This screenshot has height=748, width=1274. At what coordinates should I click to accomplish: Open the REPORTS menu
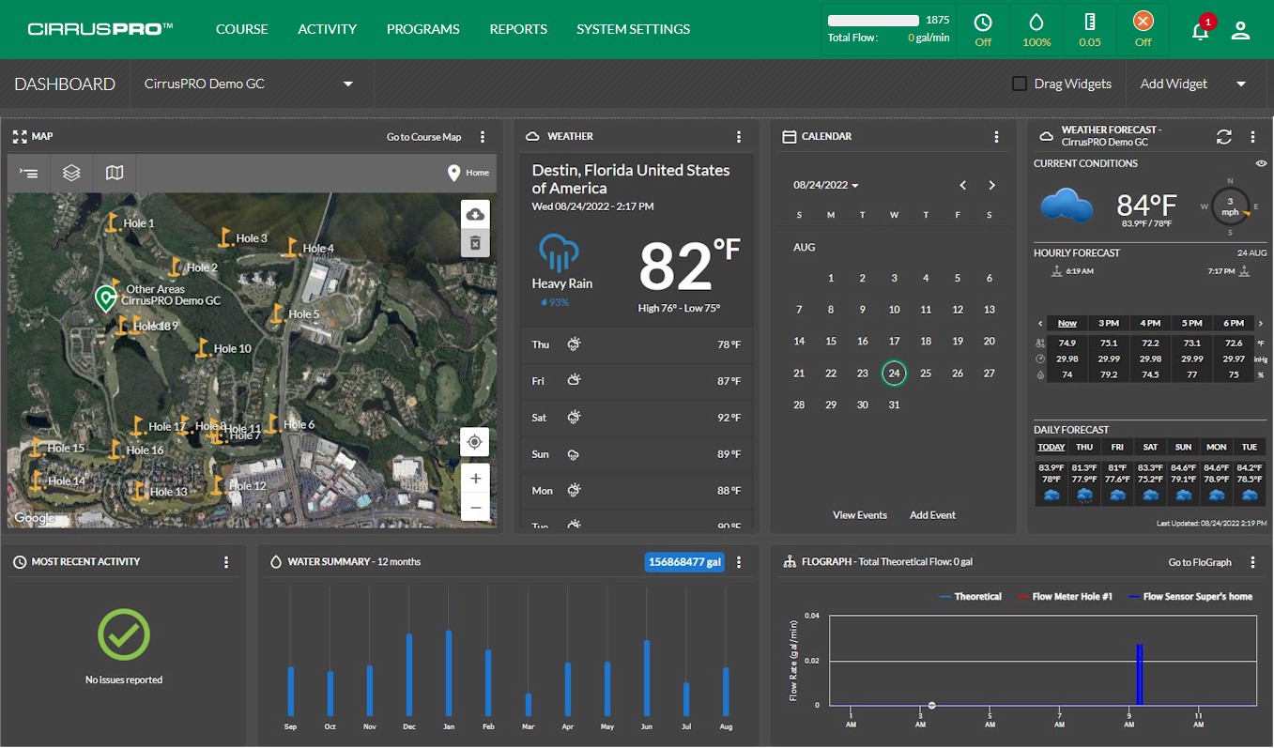click(518, 29)
